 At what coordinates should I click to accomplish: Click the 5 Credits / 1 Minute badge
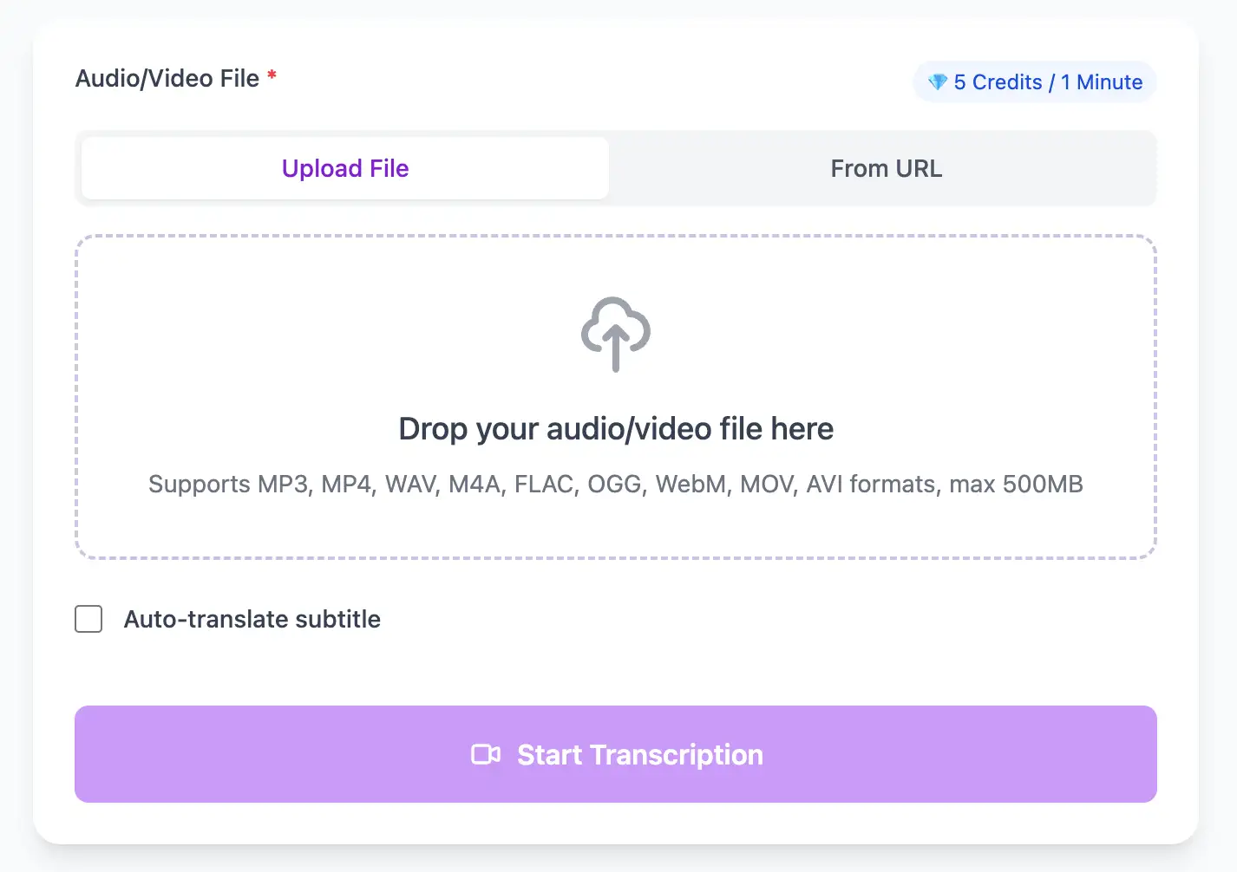1034,82
